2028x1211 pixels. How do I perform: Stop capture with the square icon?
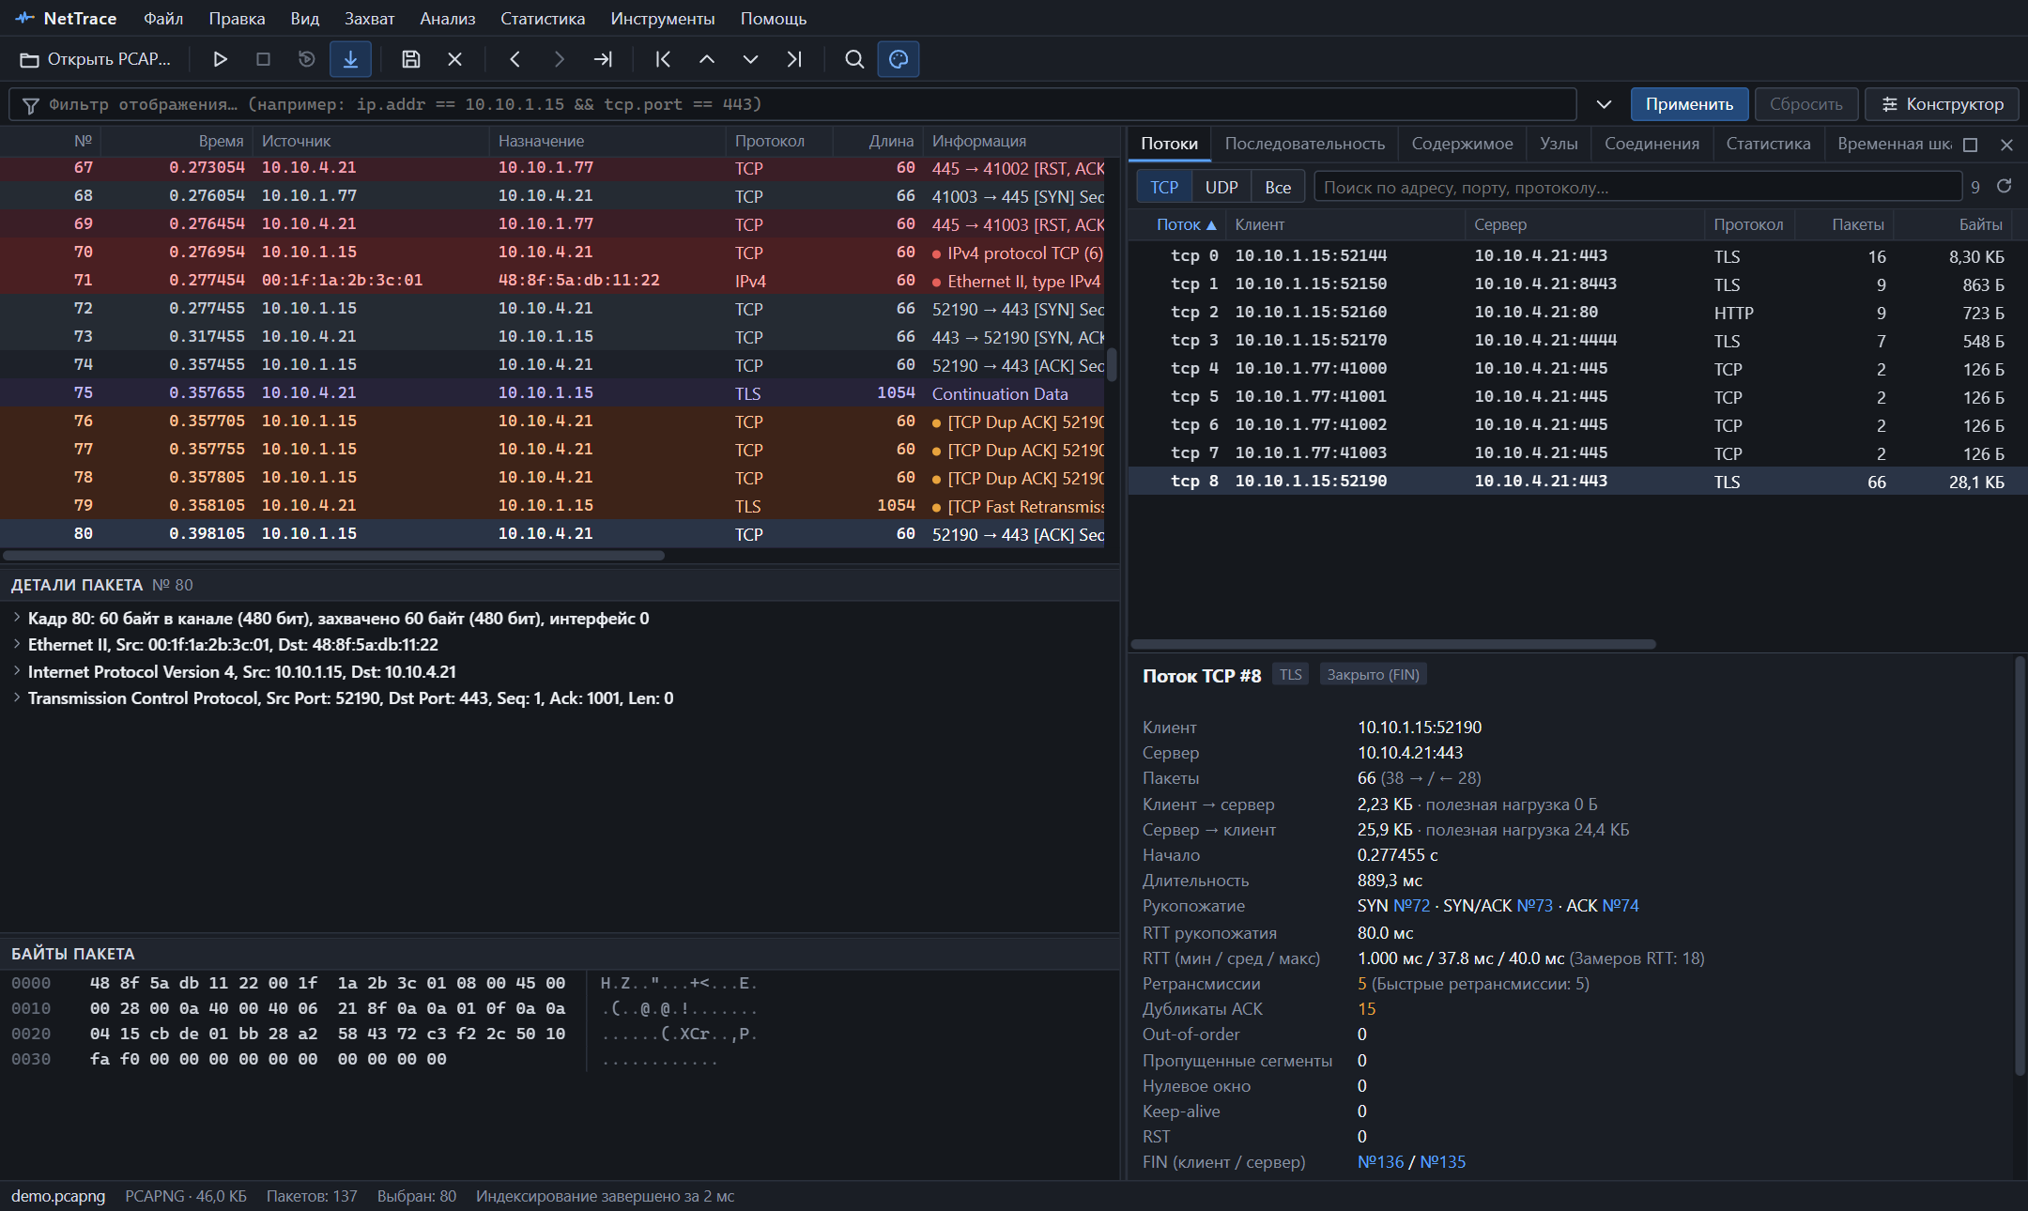(263, 59)
